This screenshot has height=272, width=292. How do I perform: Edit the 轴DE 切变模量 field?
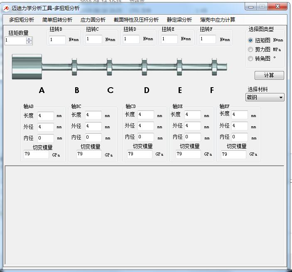[x=188, y=154]
